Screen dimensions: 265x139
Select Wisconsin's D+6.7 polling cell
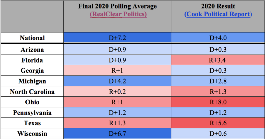(x=117, y=134)
